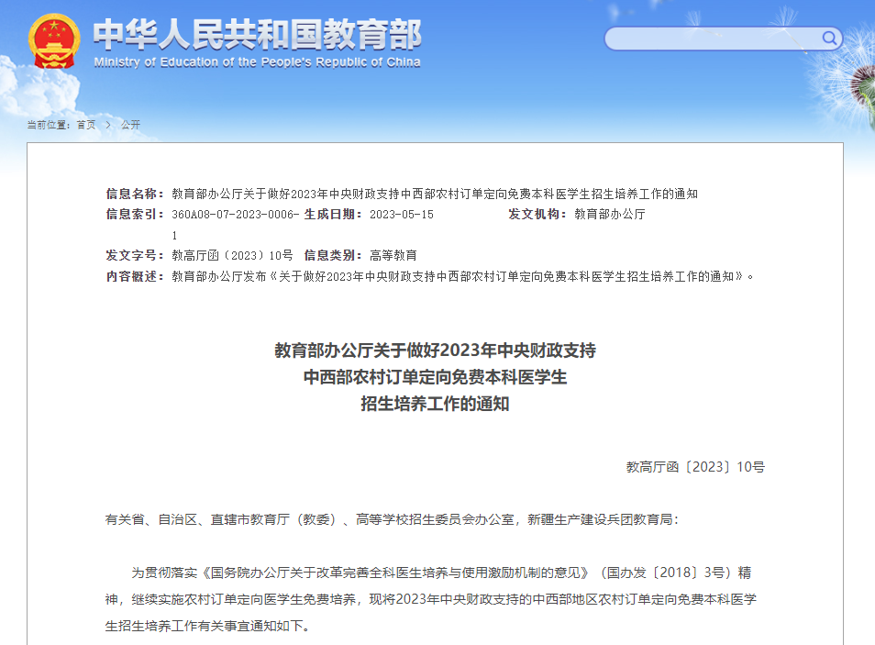Screen dimensions: 875x645
Task: Click the 发文字号 value 教高厅函〔2023〕10号 in metadata
Action: tap(232, 256)
